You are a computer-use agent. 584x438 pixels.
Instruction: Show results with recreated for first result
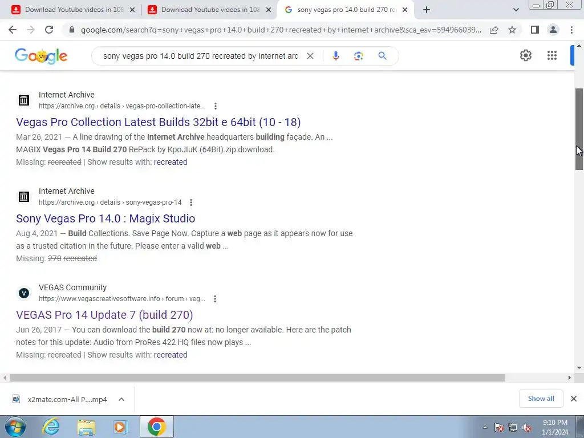pyautogui.click(x=171, y=162)
